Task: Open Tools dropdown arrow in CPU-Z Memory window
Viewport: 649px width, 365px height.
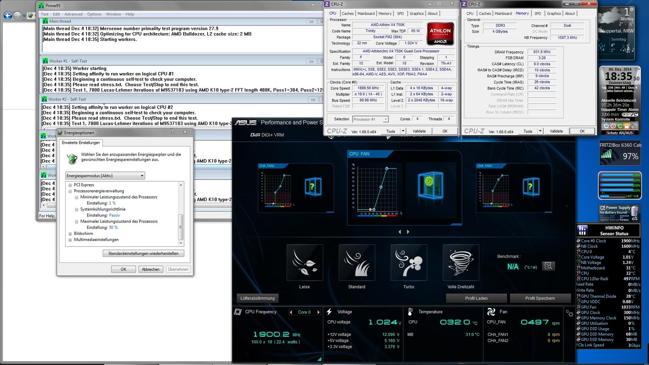Action: (540, 131)
